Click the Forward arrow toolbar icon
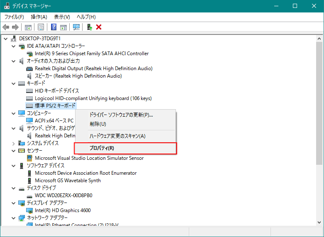Screen dimensions: 324x237 tap(15, 27)
